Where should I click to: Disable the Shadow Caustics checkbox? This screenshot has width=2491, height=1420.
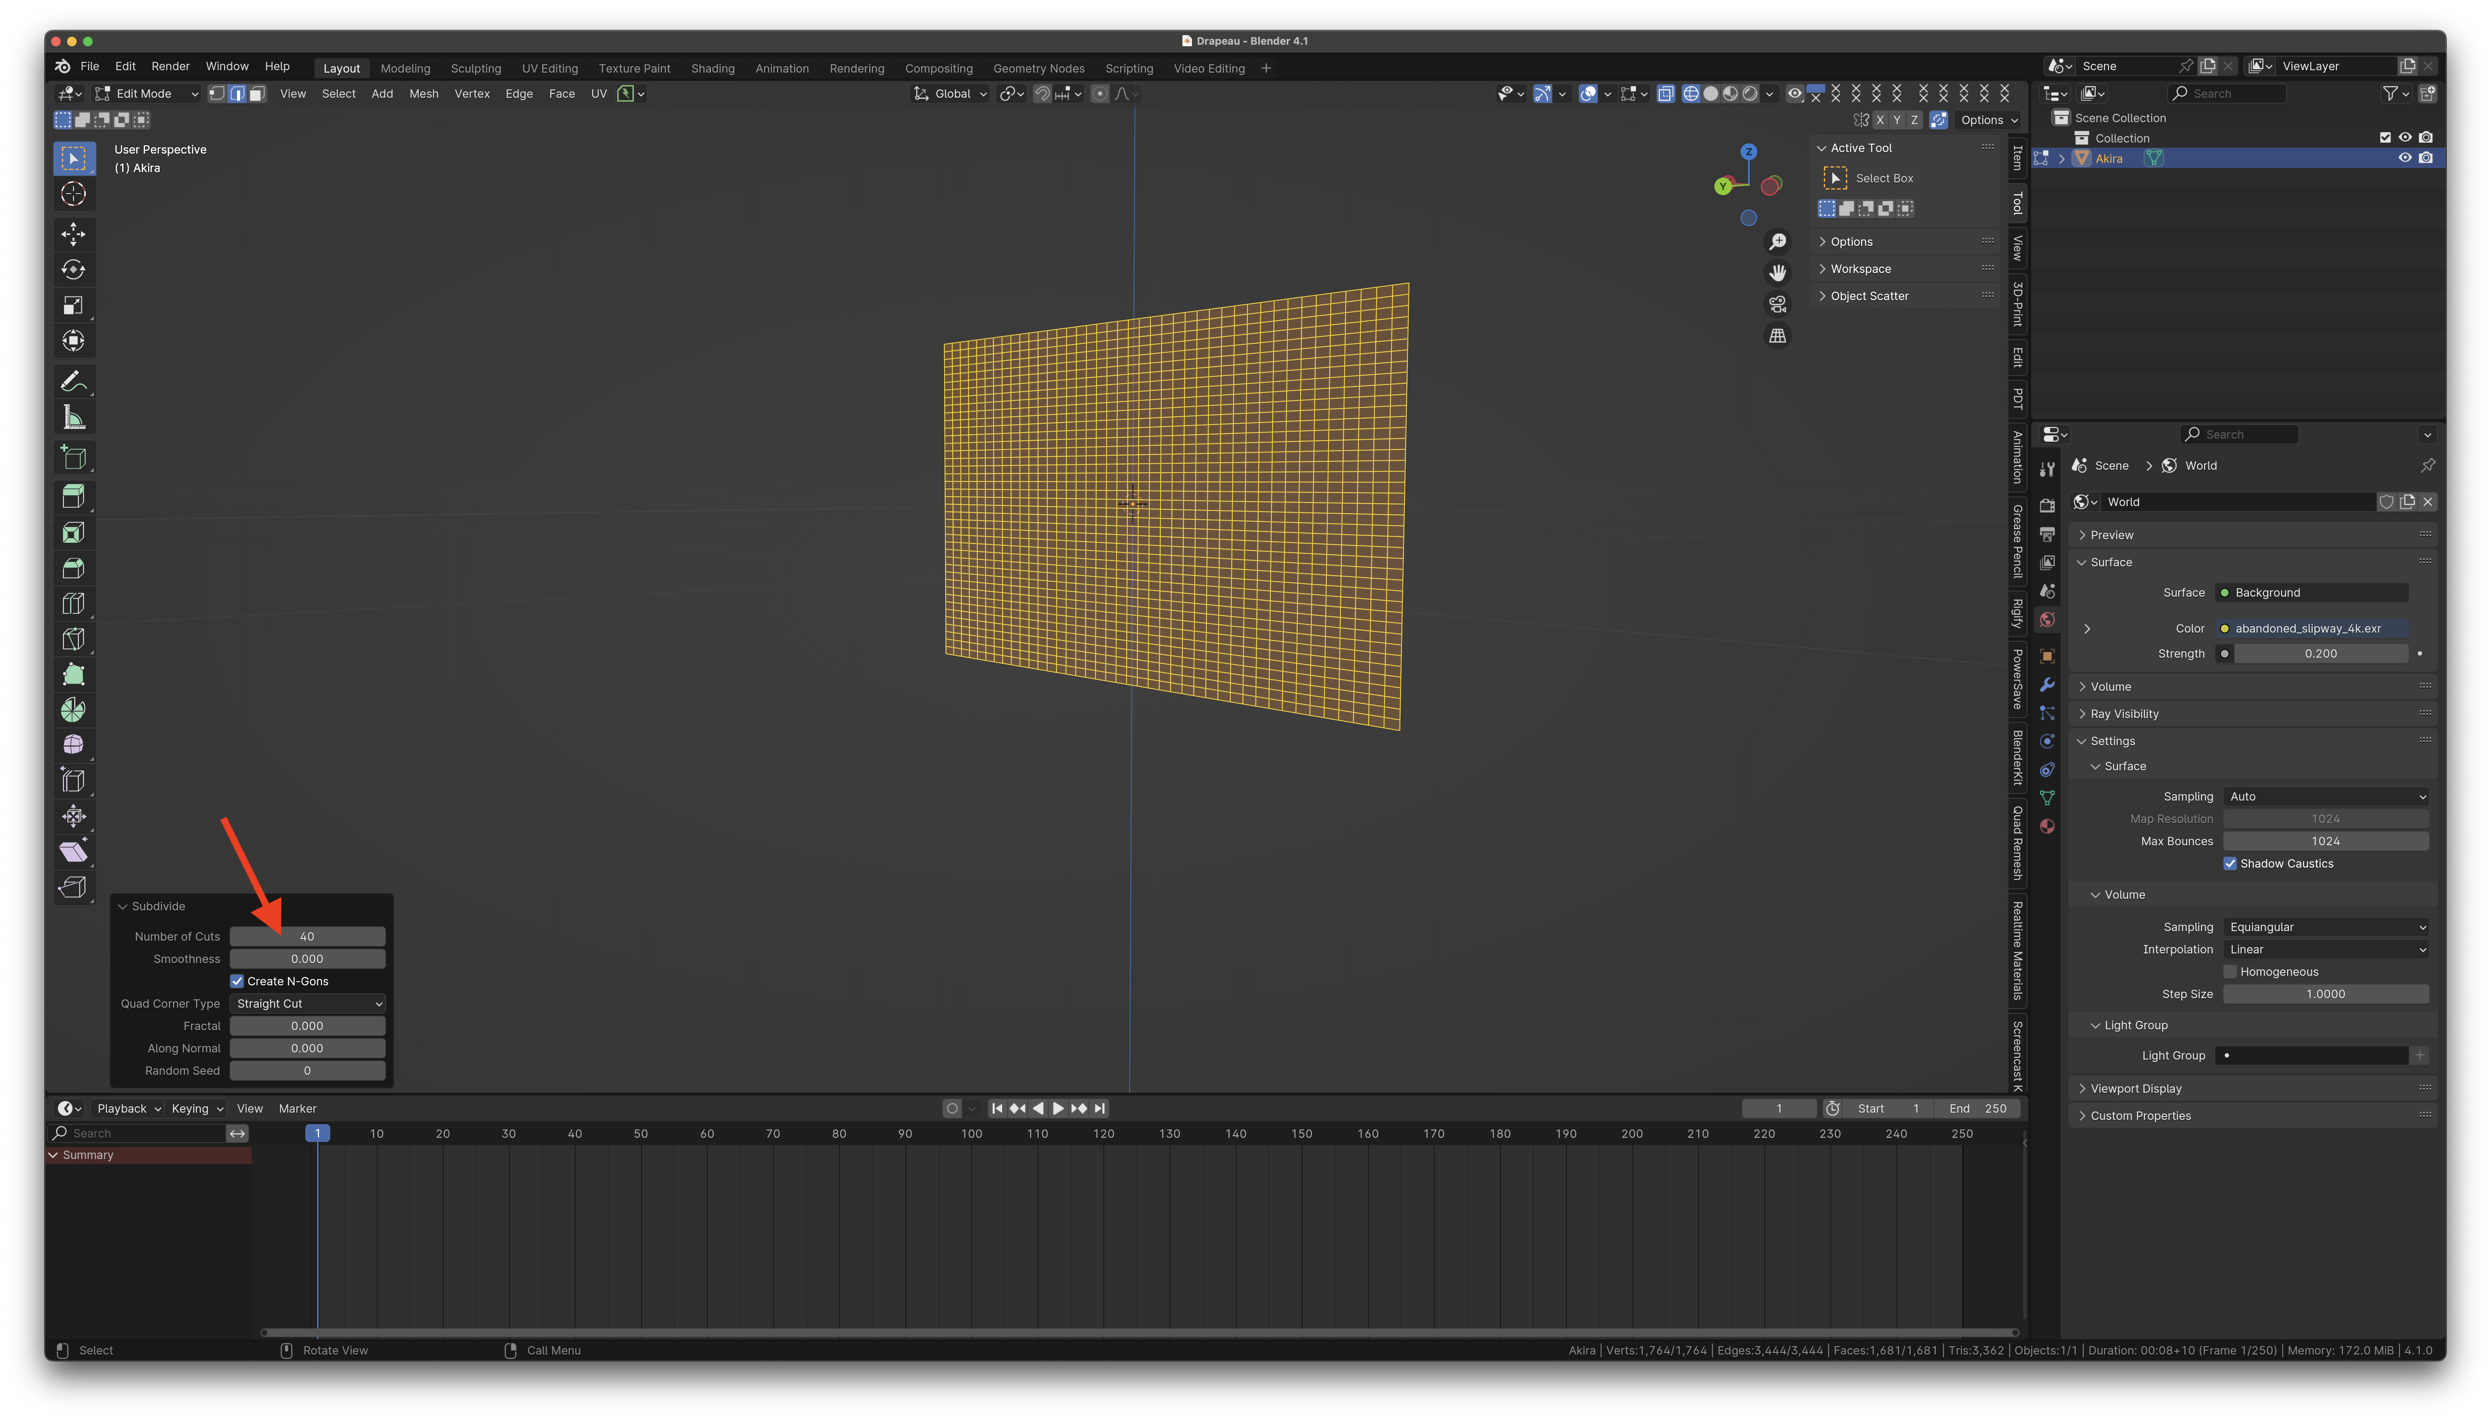[x=2230, y=863]
